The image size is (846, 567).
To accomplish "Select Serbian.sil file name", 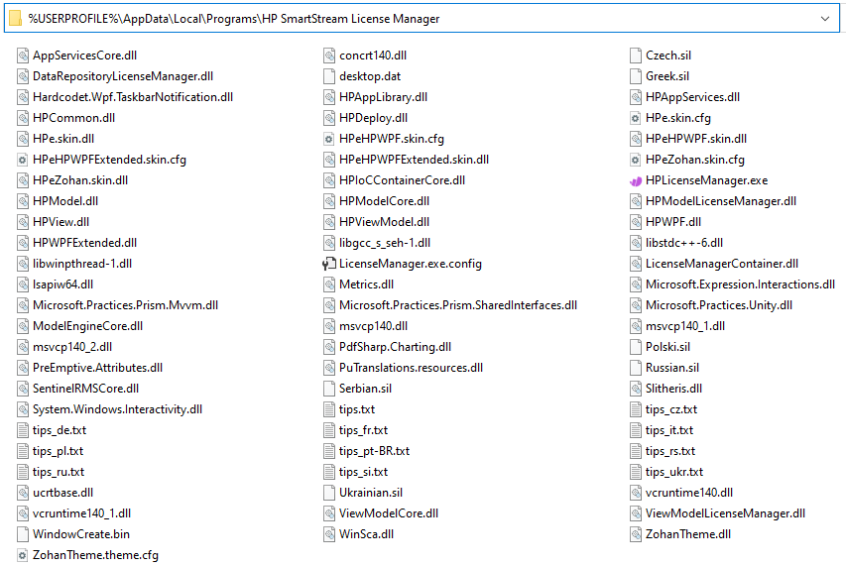I will pos(365,389).
